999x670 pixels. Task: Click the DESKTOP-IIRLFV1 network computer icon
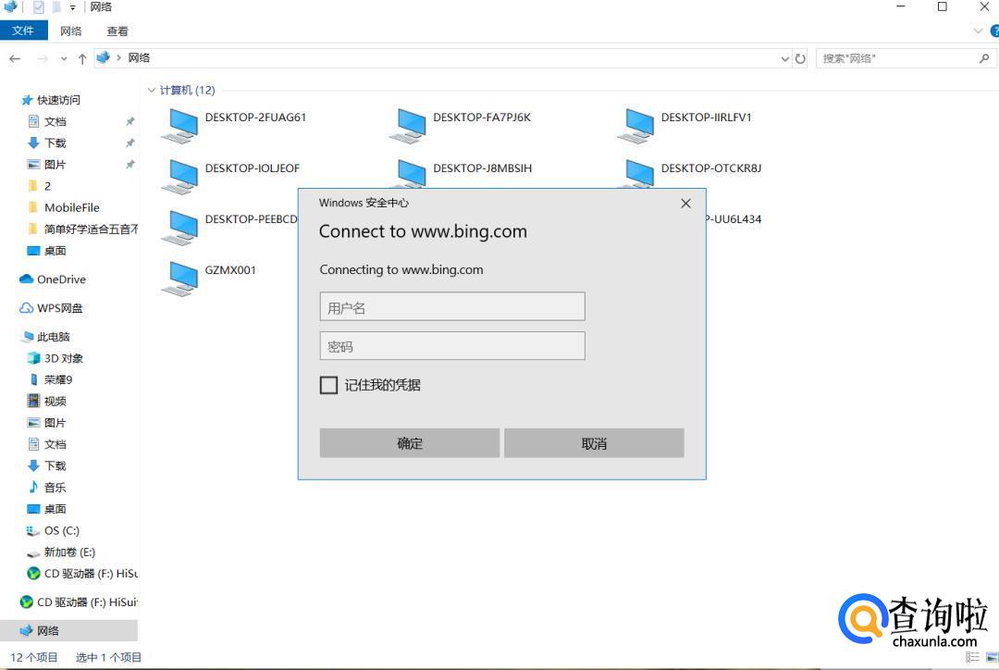(636, 124)
